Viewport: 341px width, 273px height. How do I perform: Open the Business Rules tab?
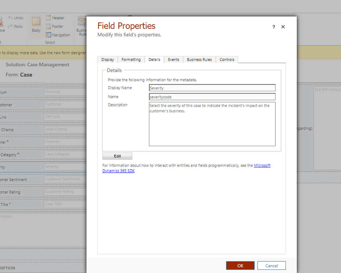199,60
